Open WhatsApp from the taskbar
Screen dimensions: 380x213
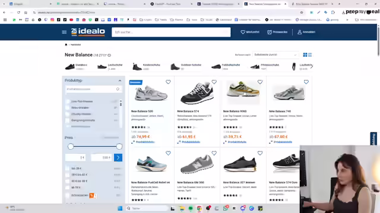pyautogui.click(x=226, y=208)
